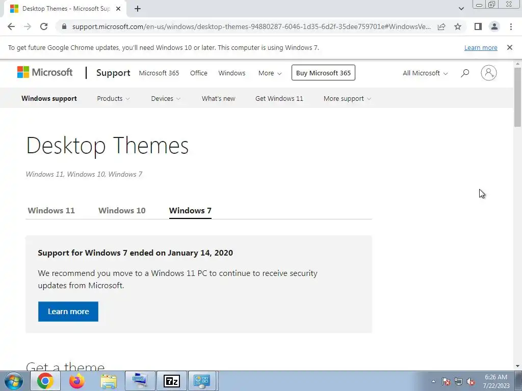The image size is (522, 391).
Task: Expand the Products dropdown
Action: (113, 98)
